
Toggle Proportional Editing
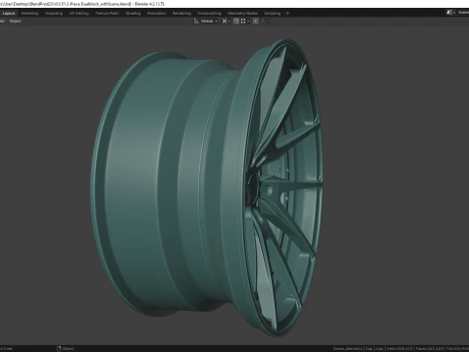tap(256, 22)
